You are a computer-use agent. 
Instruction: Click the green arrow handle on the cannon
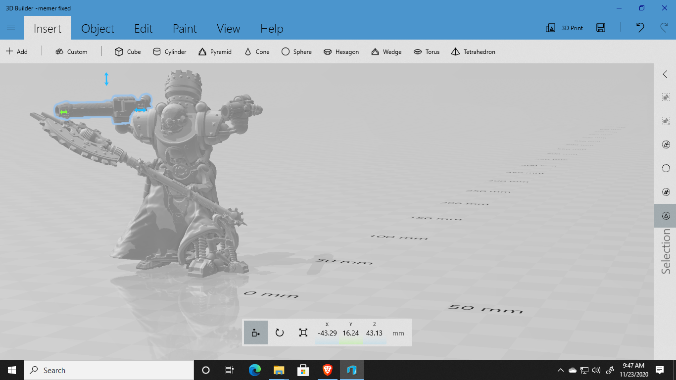click(x=64, y=112)
